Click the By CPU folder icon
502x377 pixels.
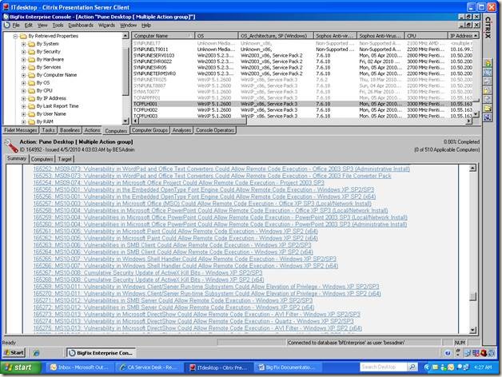31,90
